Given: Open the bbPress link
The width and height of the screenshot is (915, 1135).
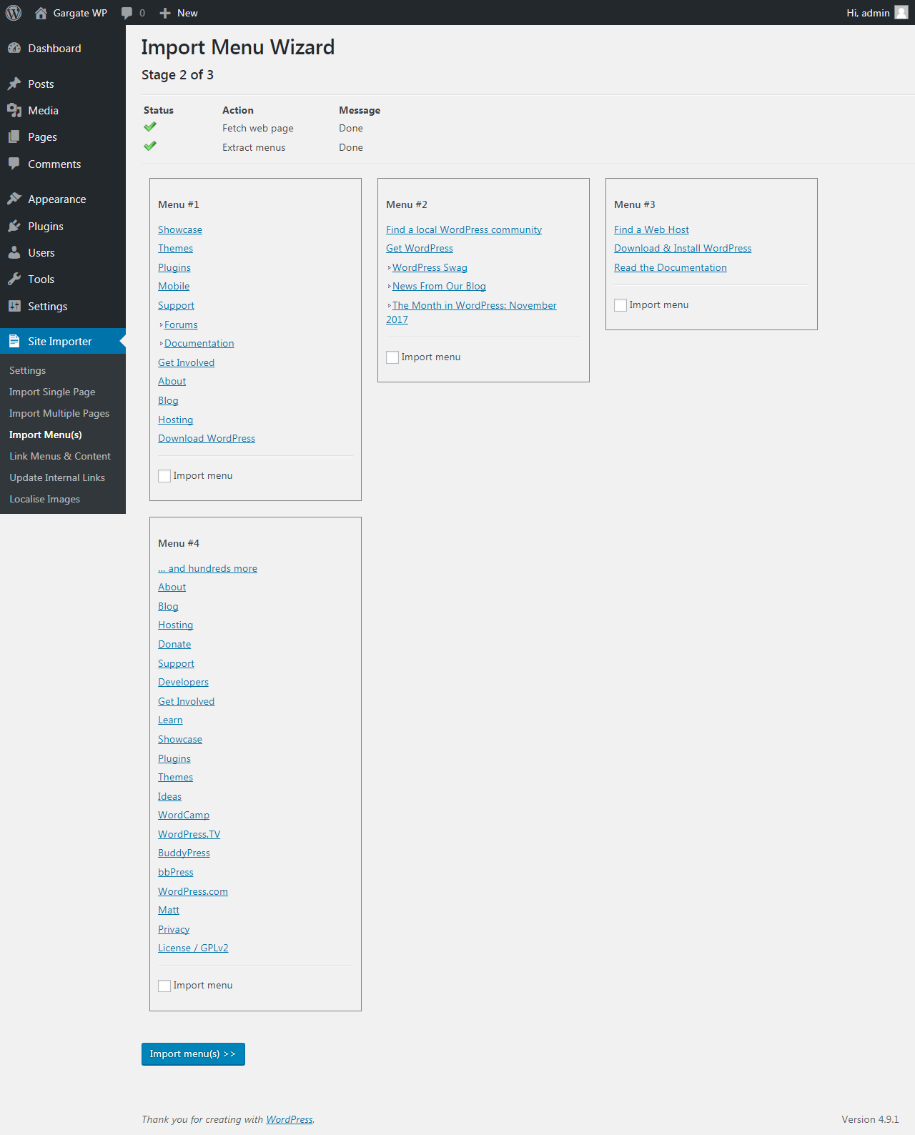Looking at the screenshot, I should 176,872.
